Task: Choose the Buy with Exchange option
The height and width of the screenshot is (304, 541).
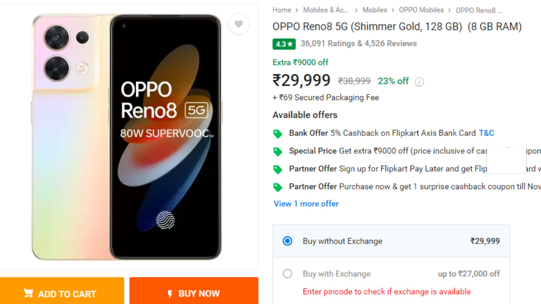Action: [x=287, y=274]
